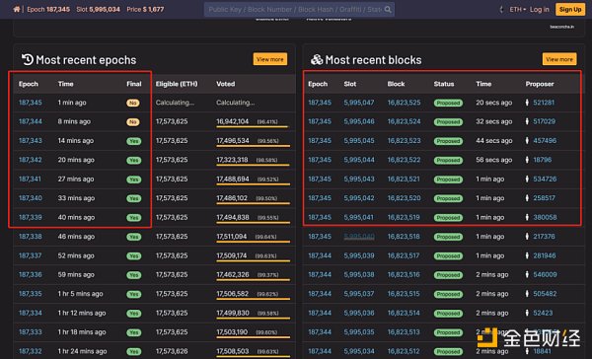Open slot 5,995,047 link
The height and width of the screenshot is (359, 592).
(359, 103)
